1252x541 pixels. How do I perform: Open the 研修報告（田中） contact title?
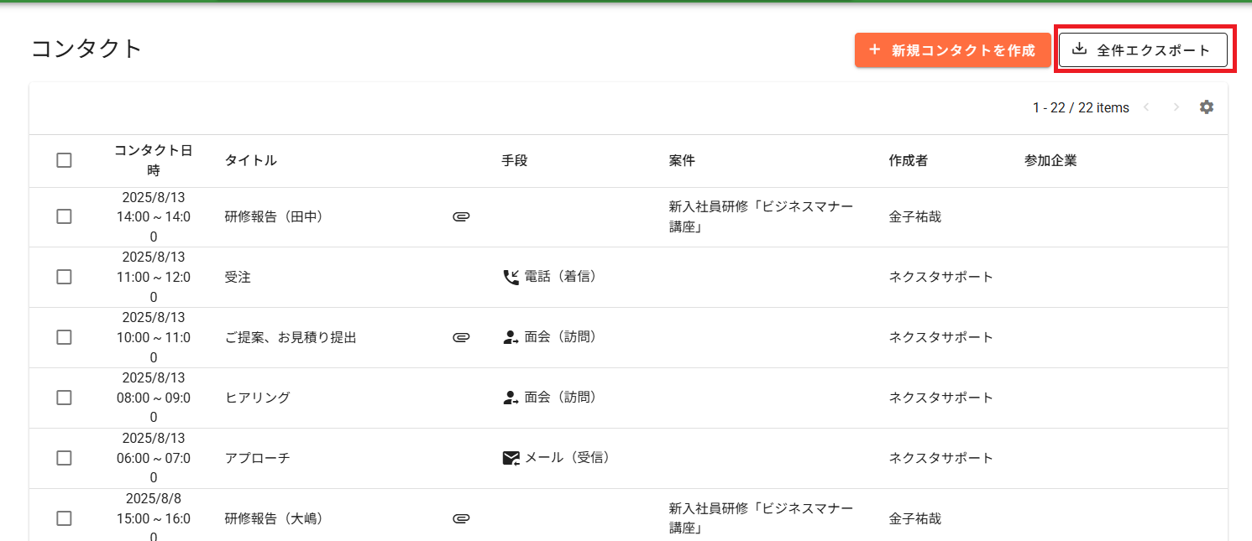tap(274, 216)
